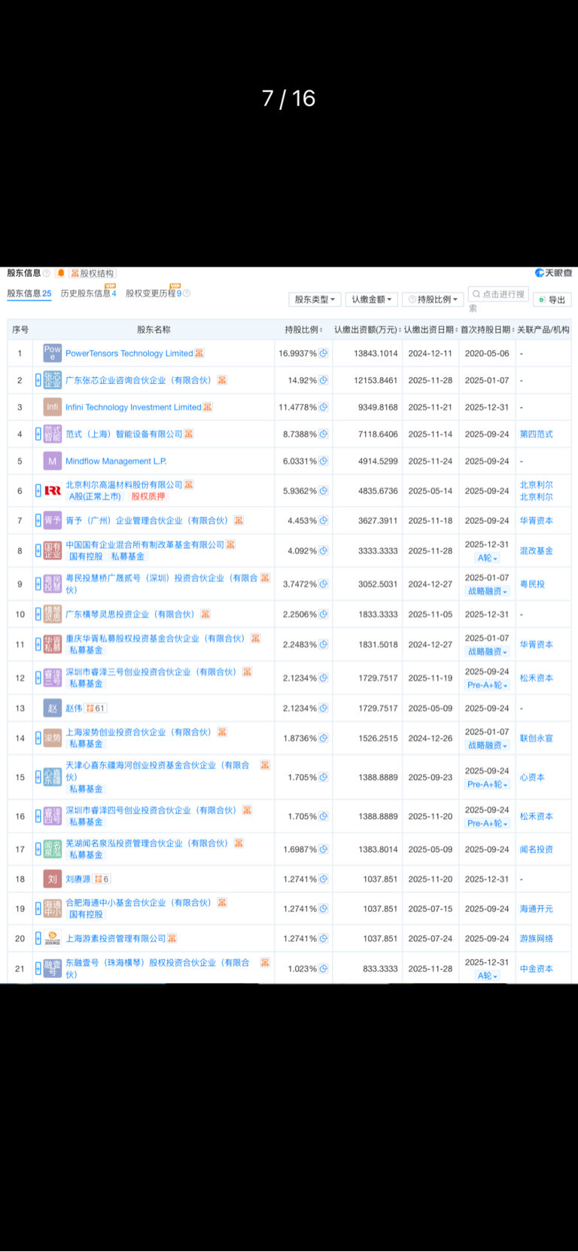Click the pie chart icon beside 6.0331%

[324, 461]
